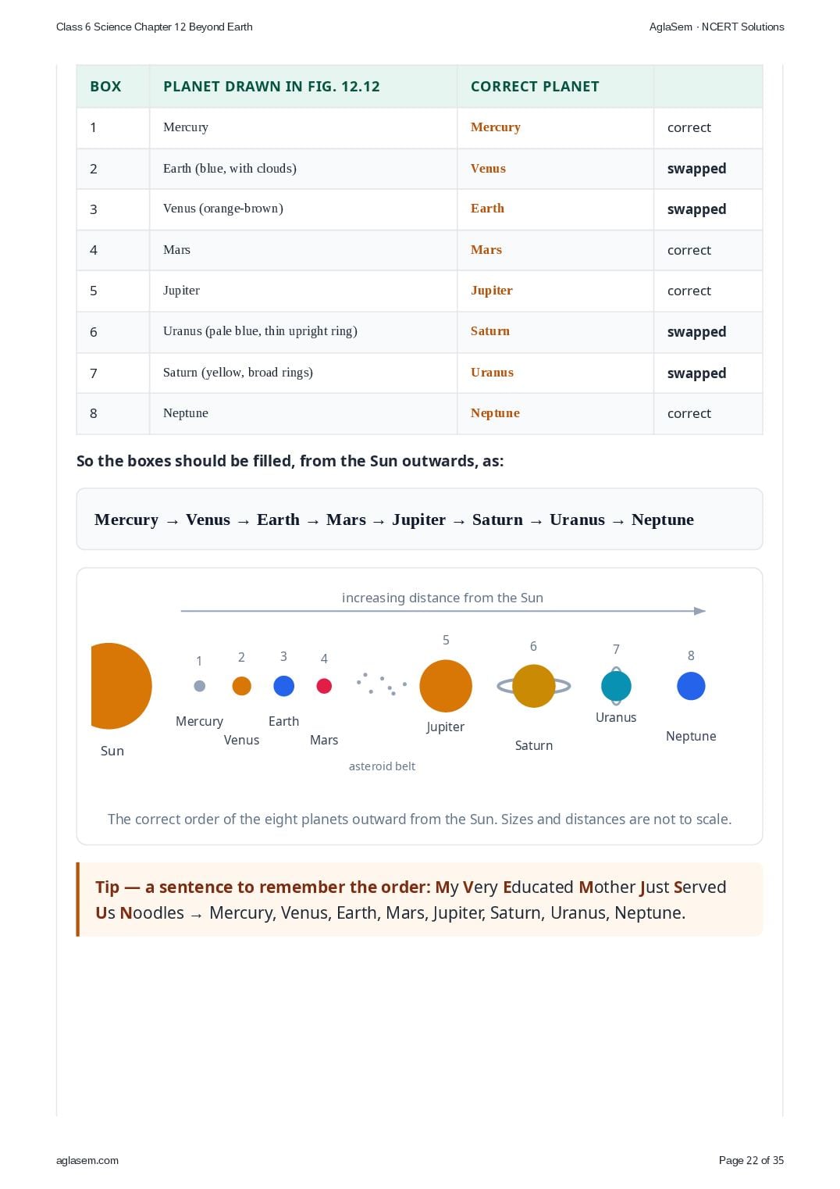Select the blue Earth planet circle

284,686
